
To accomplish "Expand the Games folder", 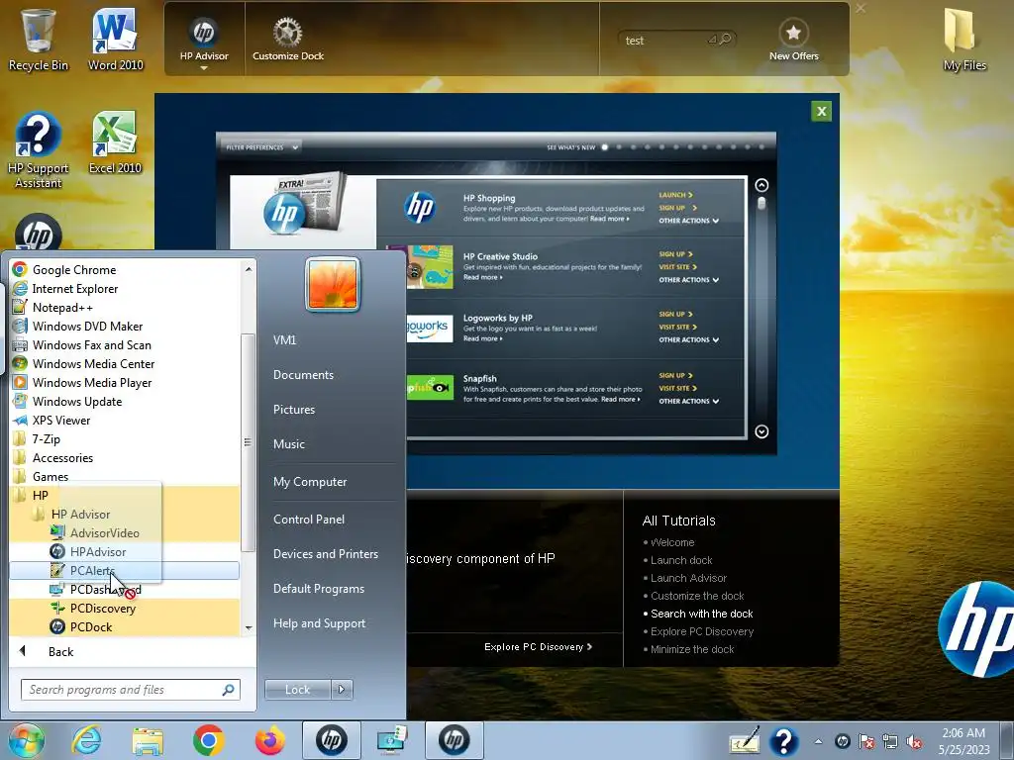I will (124, 476).
